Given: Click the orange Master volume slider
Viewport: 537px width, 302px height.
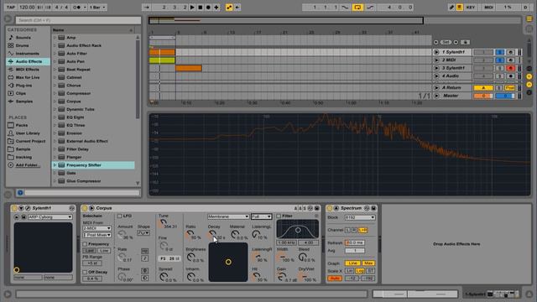Looking at the screenshot, I should point(483,96).
